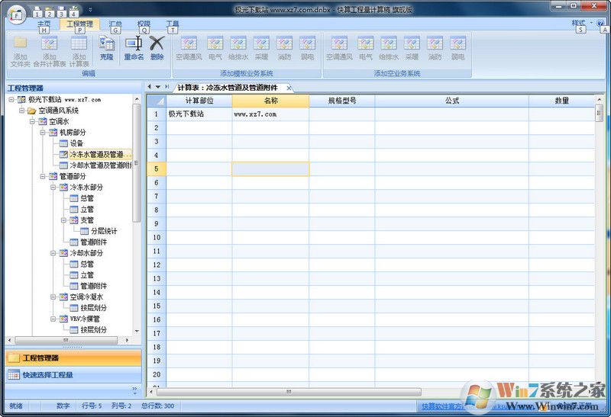Collapse the 机房部分 tree node

pos(44,133)
